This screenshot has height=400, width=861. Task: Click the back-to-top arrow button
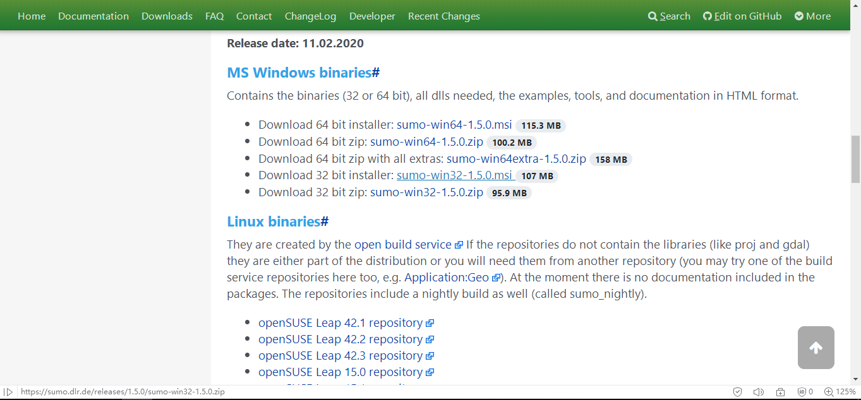tap(816, 348)
